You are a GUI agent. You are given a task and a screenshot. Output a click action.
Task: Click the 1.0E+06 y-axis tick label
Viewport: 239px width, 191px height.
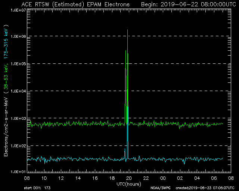click(x=15, y=37)
